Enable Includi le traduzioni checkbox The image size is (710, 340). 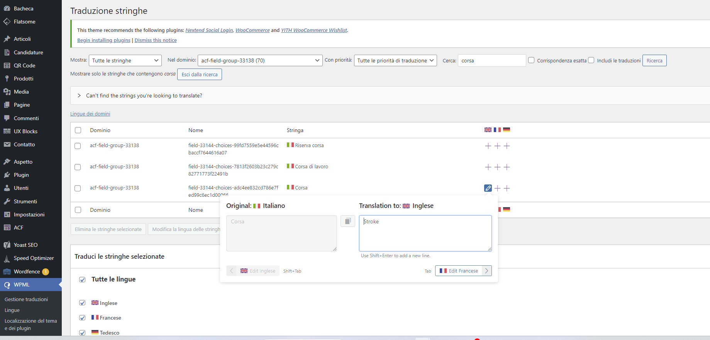tap(591, 60)
